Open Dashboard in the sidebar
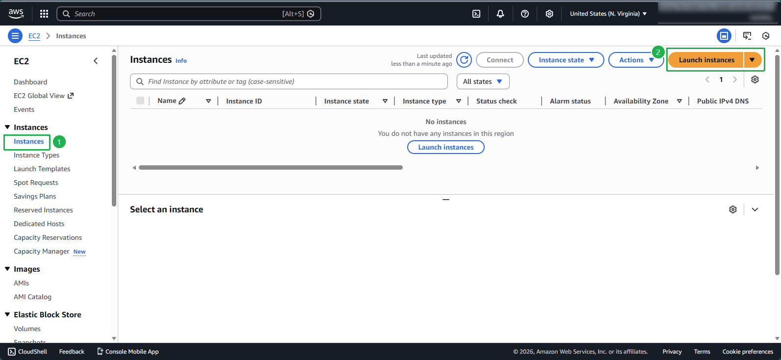The width and height of the screenshot is (781, 360). click(x=30, y=82)
